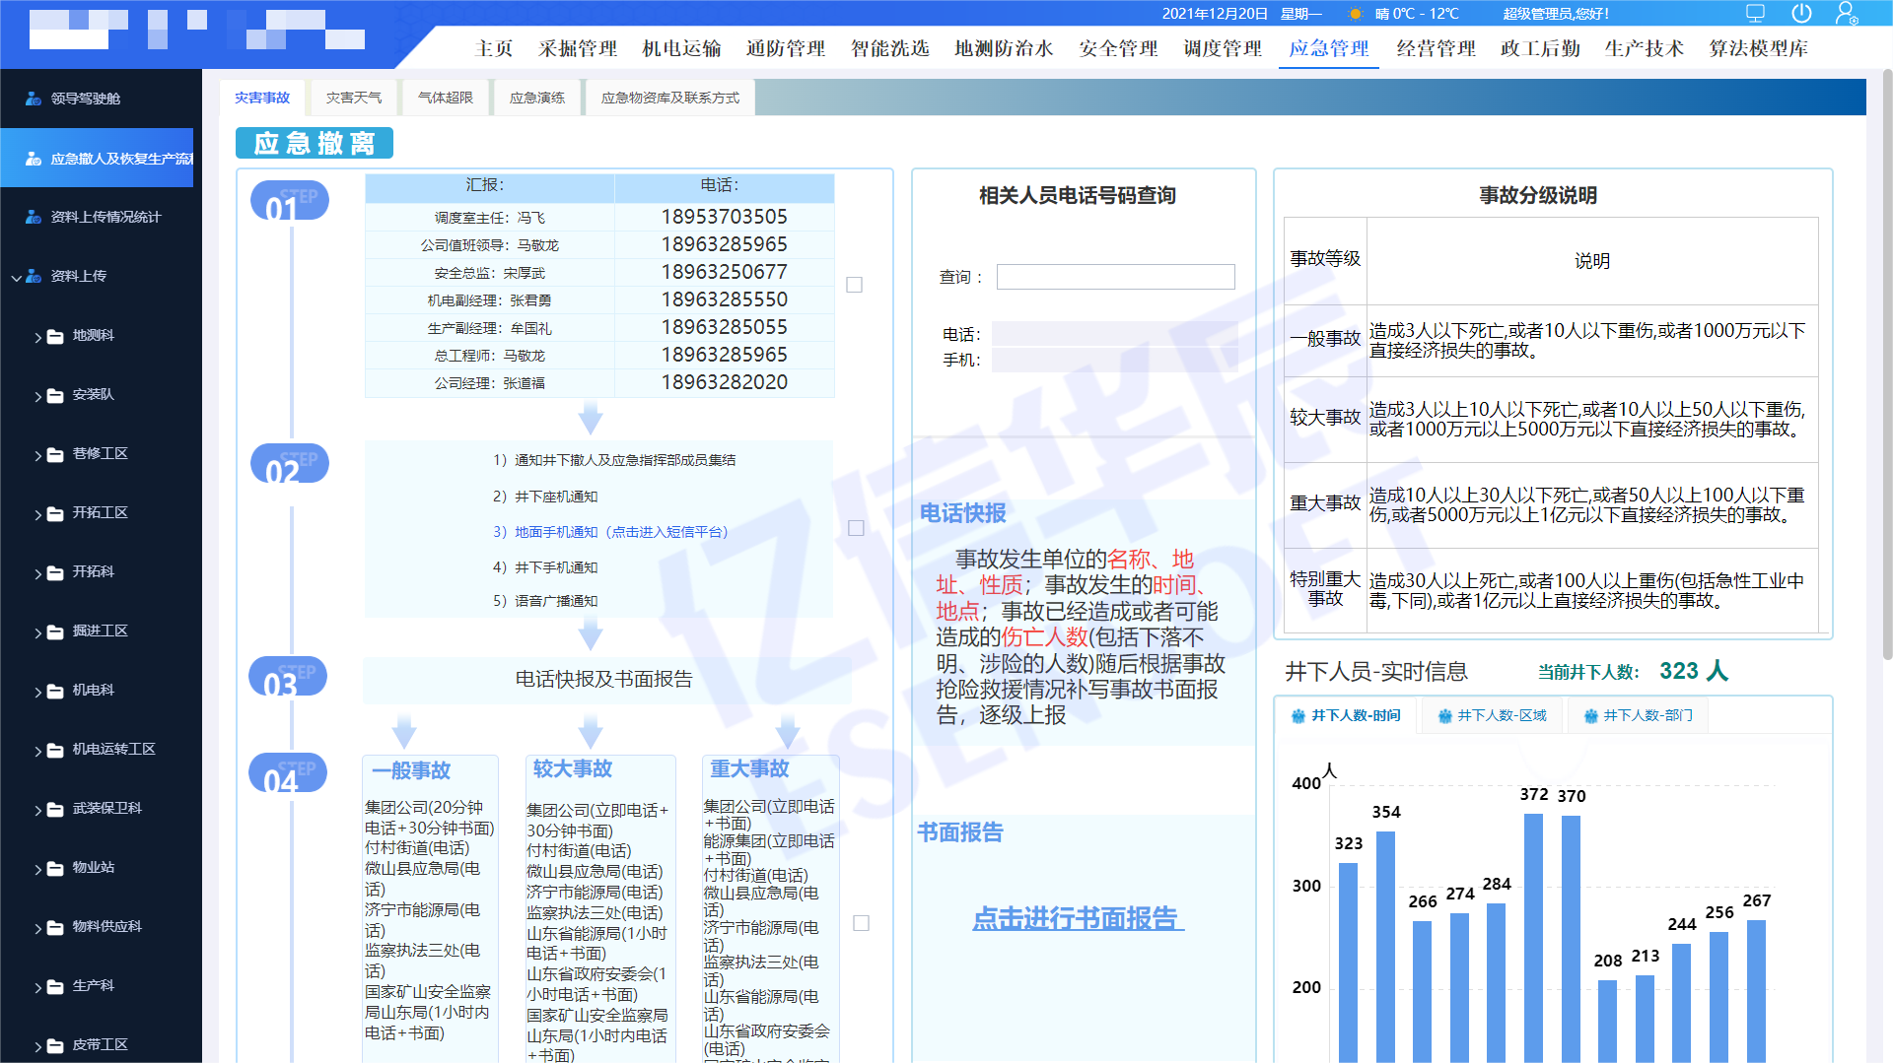Expand the 生产科 folder node

(x=38, y=987)
